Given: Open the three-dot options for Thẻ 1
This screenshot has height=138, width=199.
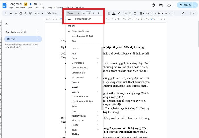Looking at the screenshot, I should pyautogui.click(x=38, y=39).
